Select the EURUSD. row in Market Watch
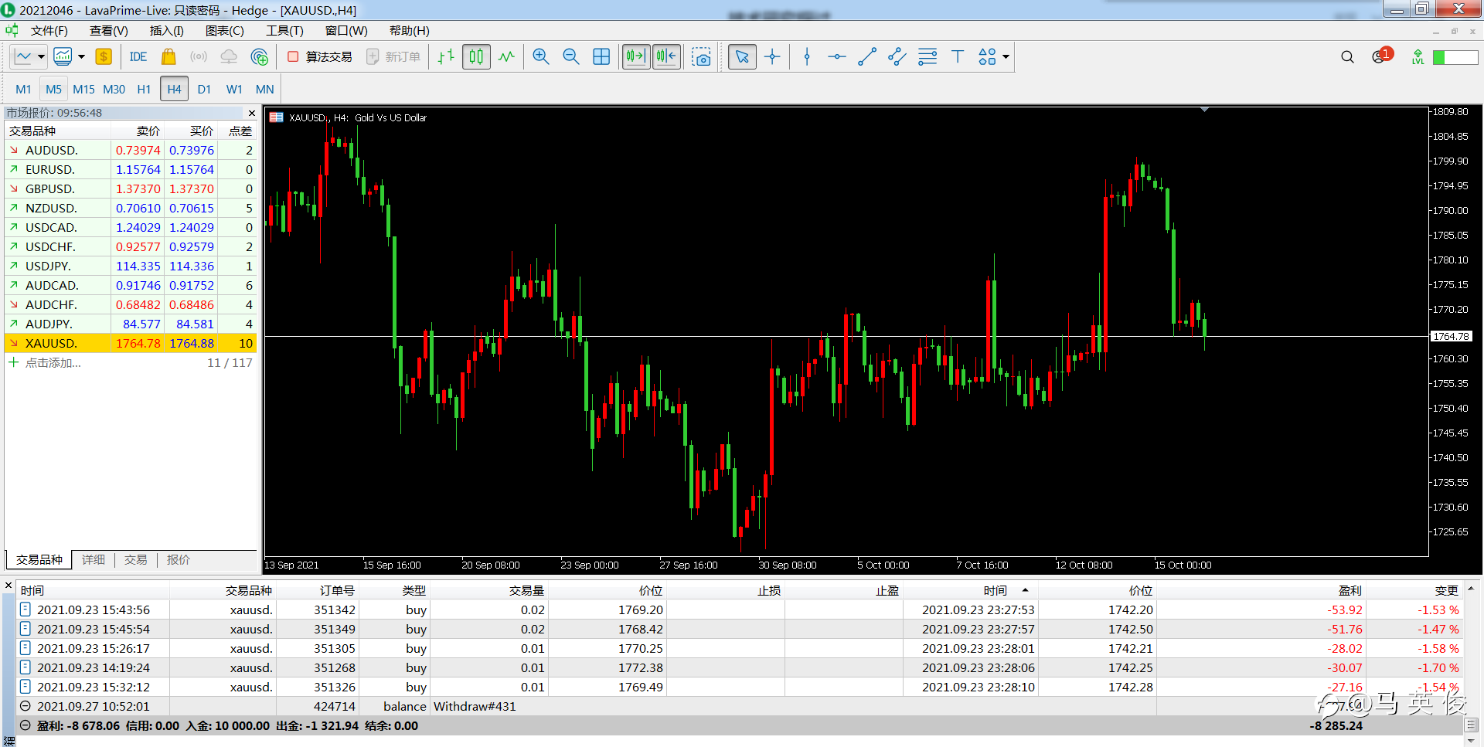 pos(131,170)
